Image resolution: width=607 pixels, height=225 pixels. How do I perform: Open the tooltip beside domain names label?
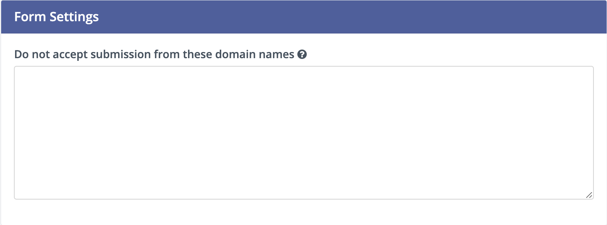[302, 54]
